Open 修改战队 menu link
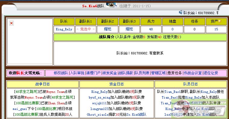 click(61, 73)
